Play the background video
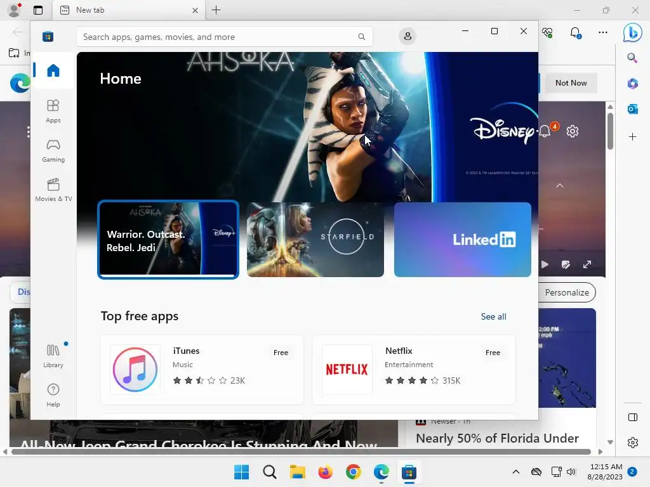The width and height of the screenshot is (650, 487). click(x=545, y=264)
